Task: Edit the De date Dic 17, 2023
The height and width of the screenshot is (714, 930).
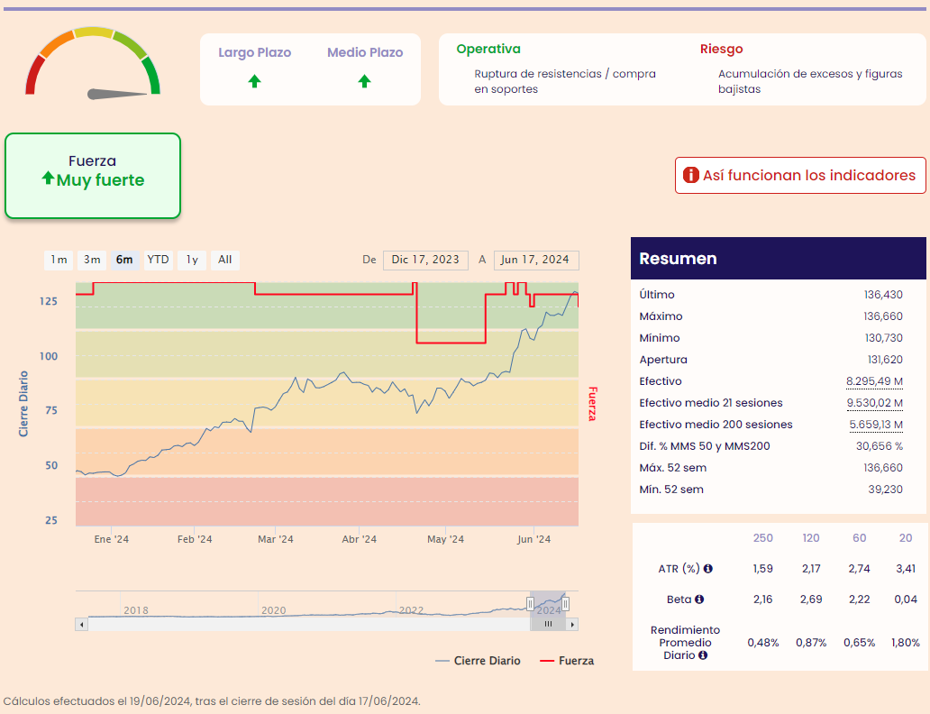Action: coord(425,260)
